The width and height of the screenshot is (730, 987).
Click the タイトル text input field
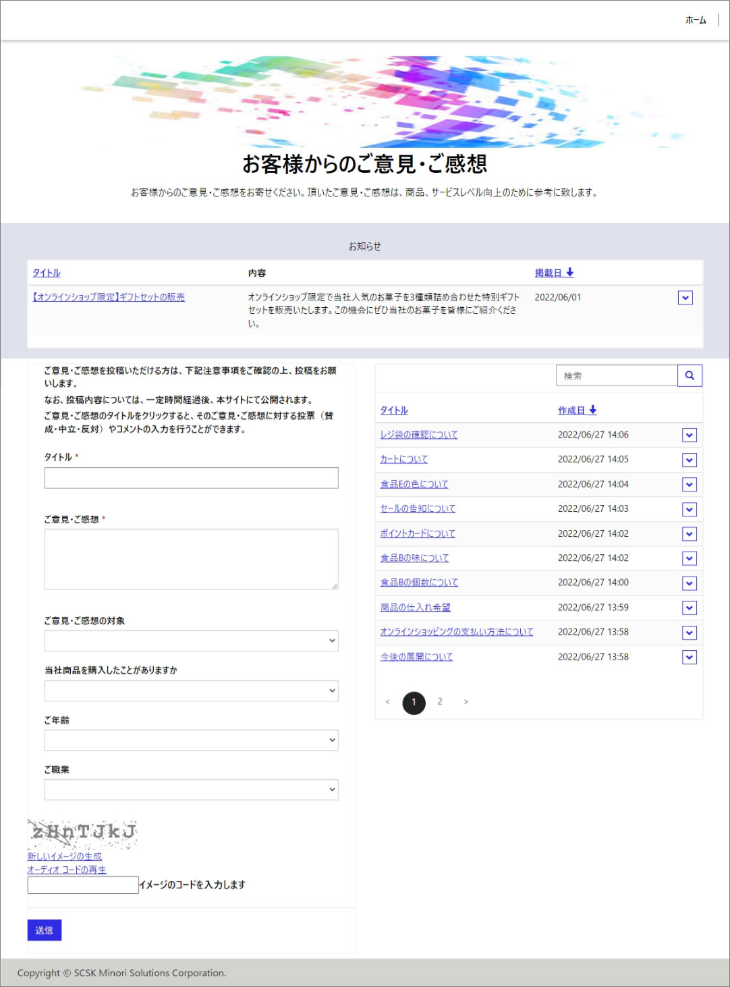point(191,478)
